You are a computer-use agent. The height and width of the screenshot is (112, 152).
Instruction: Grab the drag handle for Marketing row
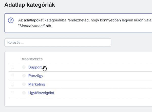click(12, 84)
